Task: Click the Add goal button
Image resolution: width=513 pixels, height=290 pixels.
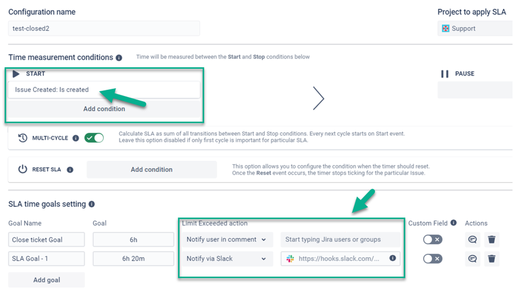Action: (x=46, y=280)
